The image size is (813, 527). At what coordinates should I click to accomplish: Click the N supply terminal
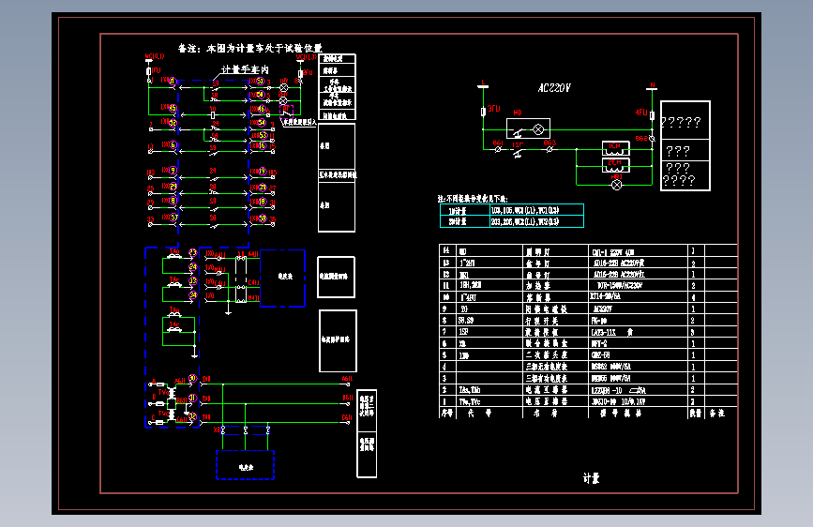point(652,87)
